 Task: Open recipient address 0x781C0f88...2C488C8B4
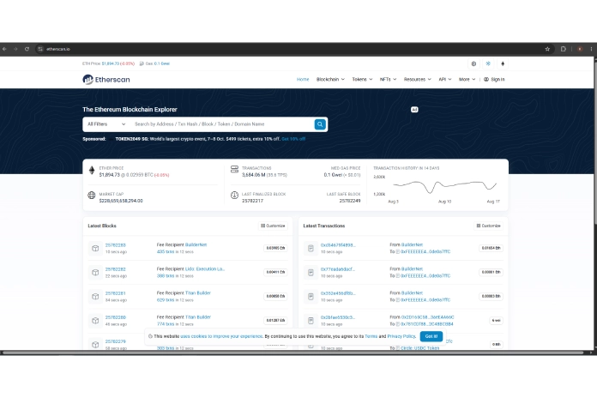click(x=426, y=324)
